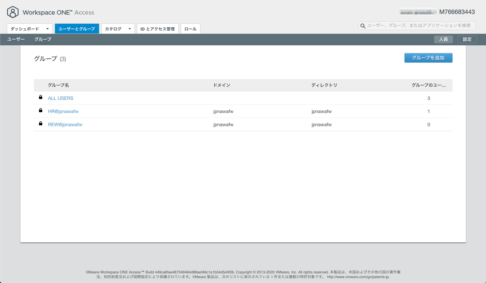This screenshot has width=486, height=283.
Task: Click the Workspace ONE Access logo icon
Action: (x=13, y=12)
